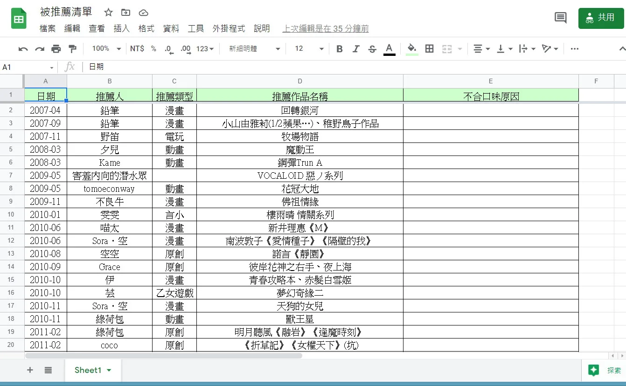The width and height of the screenshot is (626, 386).
Task: Select the paint format roller
Action: point(72,49)
